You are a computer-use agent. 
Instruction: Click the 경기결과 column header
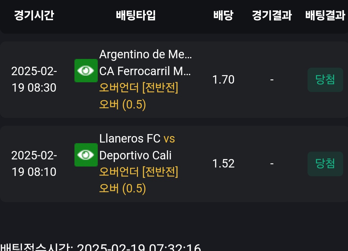coord(272,15)
